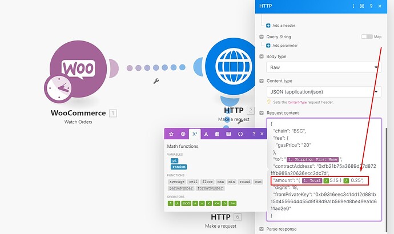Image resolution: width=394 pixels, height=234 pixels.
Task: Open the WooCommerce Watch Orders module
Action: click(78, 69)
